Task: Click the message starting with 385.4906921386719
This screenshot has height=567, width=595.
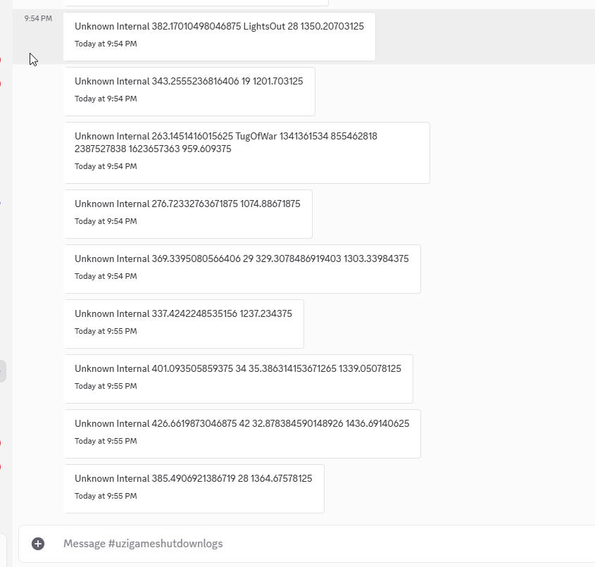Action: [193, 479]
